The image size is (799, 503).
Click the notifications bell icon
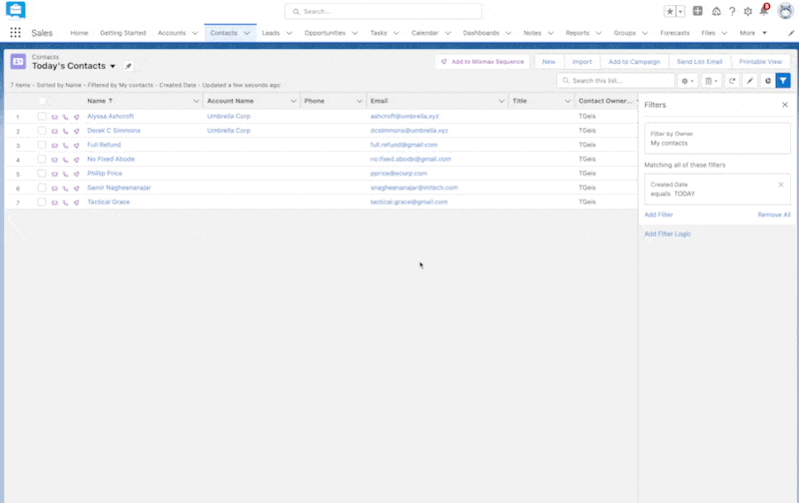763,11
